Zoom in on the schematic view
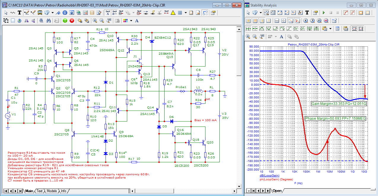This screenshot has width=378, height=196. (x=95, y=21)
